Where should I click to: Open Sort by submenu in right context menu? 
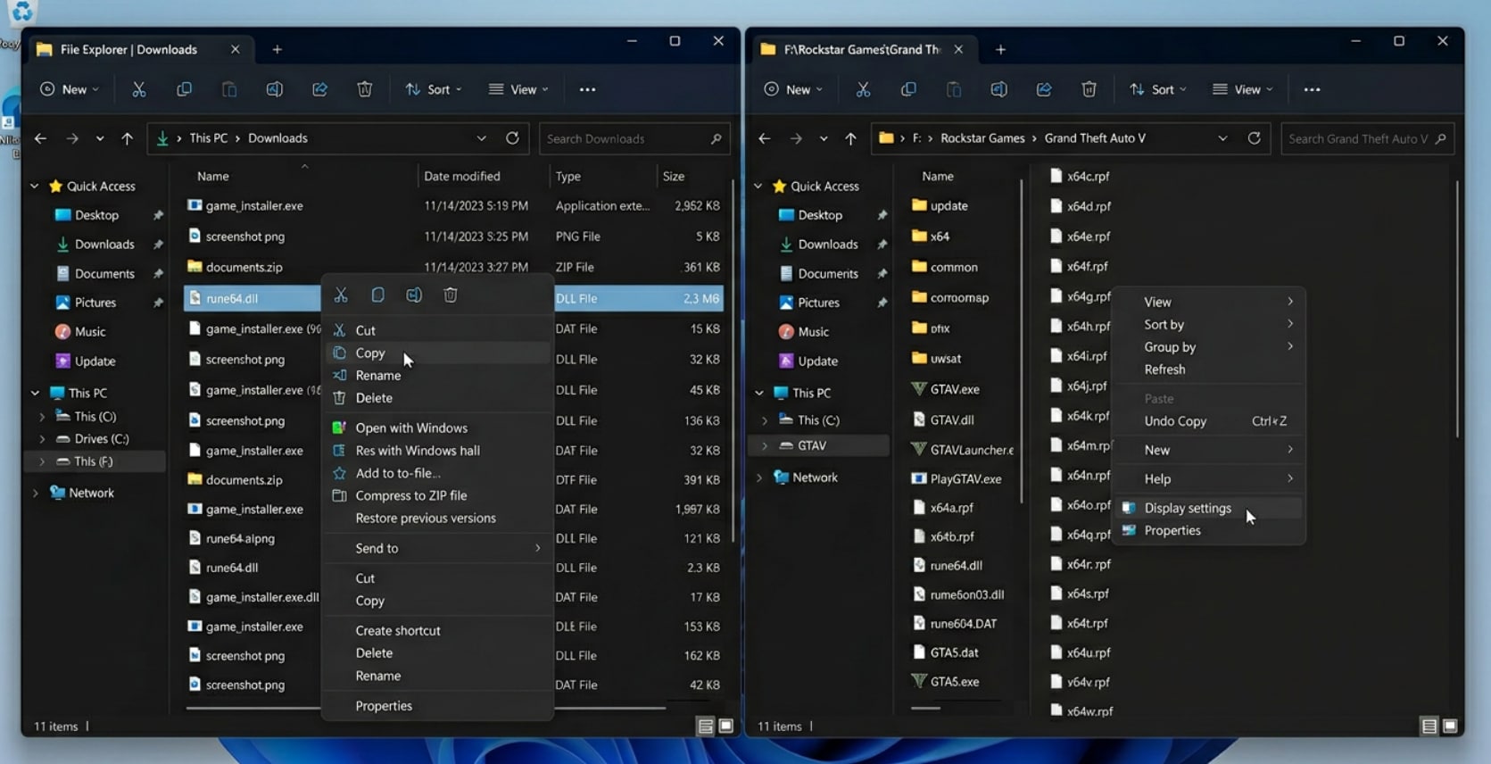tap(1209, 324)
